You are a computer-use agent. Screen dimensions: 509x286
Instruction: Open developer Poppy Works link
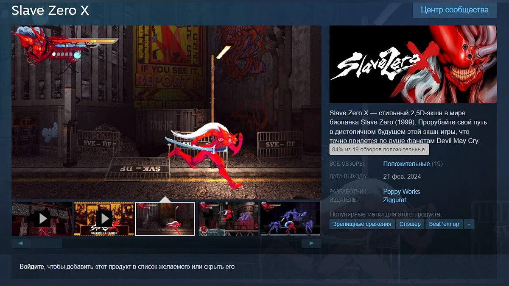point(401,192)
